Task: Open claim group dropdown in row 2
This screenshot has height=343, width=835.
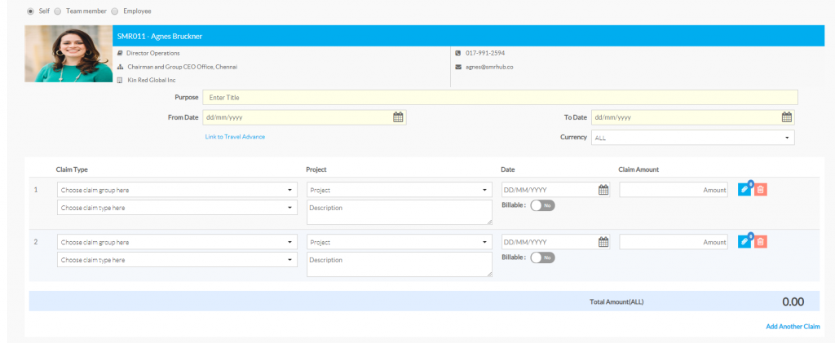Action: coord(177,242)
